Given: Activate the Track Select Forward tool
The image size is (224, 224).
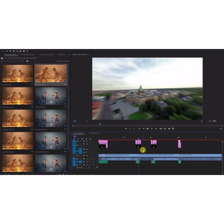Looking at the screenshot, I should (x=7, y=51).
